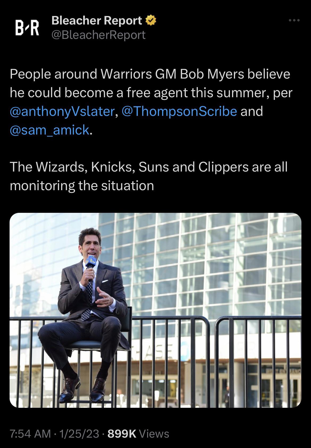The image size is (311, 448).
Task: Click the "Wizards, Knicks, Suns and Clippers" sentence
Action: click(149, 167)
